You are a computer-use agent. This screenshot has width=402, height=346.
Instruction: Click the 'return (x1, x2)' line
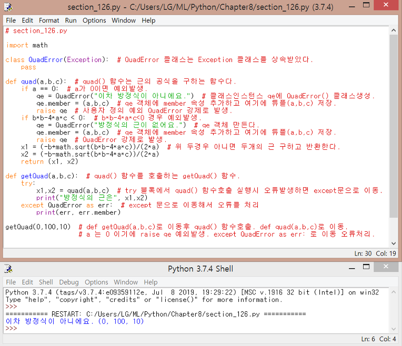[49, 162]
